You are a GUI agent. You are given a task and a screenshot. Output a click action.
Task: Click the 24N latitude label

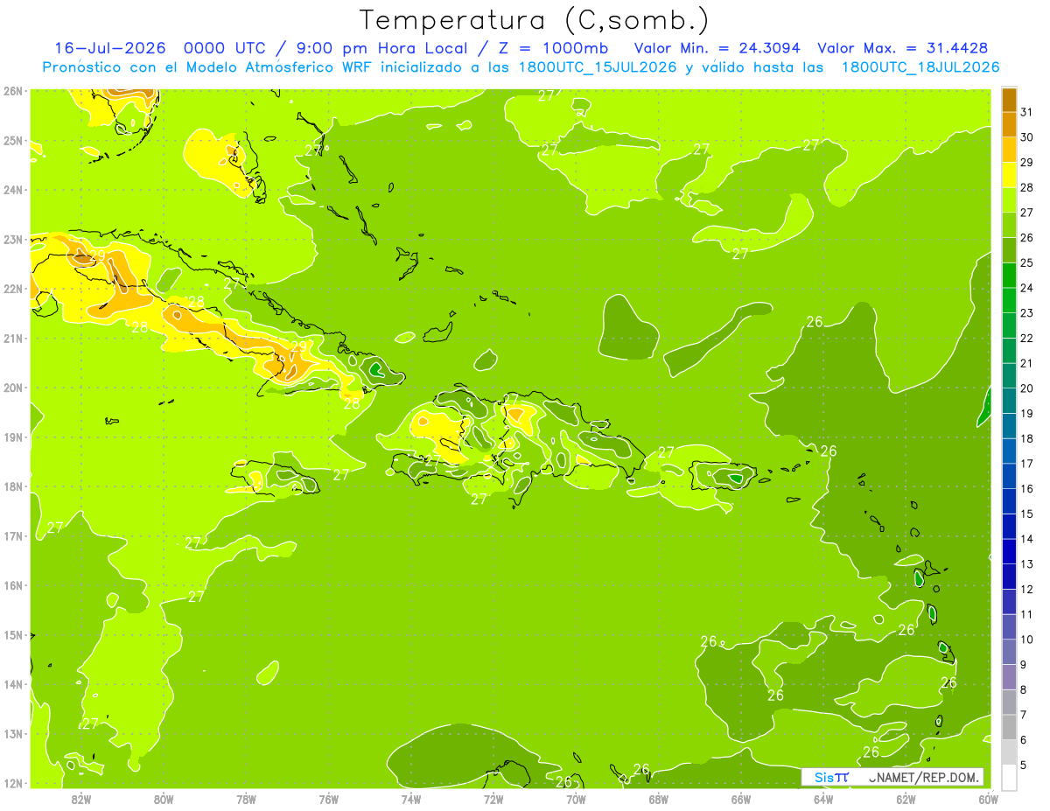(x=12, y=190)
